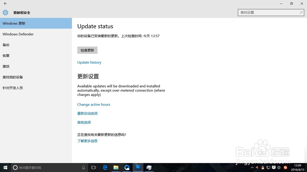The height and width of the screenshot is (172, 307).
Task: Click the back arrow in title bar
Action: pos(5,3)
